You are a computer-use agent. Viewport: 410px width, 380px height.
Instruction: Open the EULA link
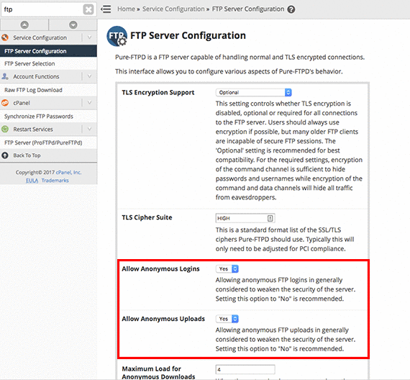tap(32, 181)
